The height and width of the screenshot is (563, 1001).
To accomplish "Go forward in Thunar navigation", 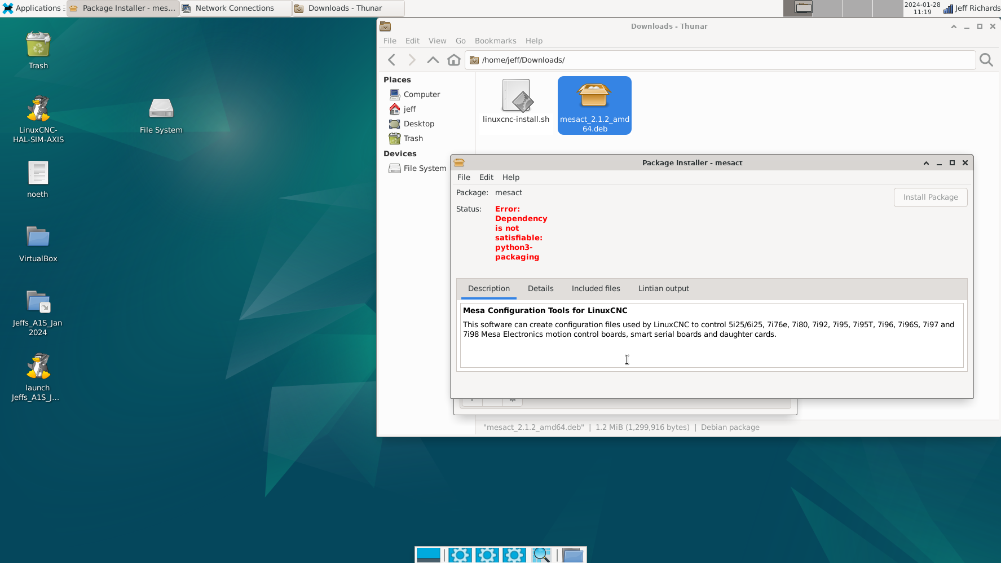I will coord(412,60).
